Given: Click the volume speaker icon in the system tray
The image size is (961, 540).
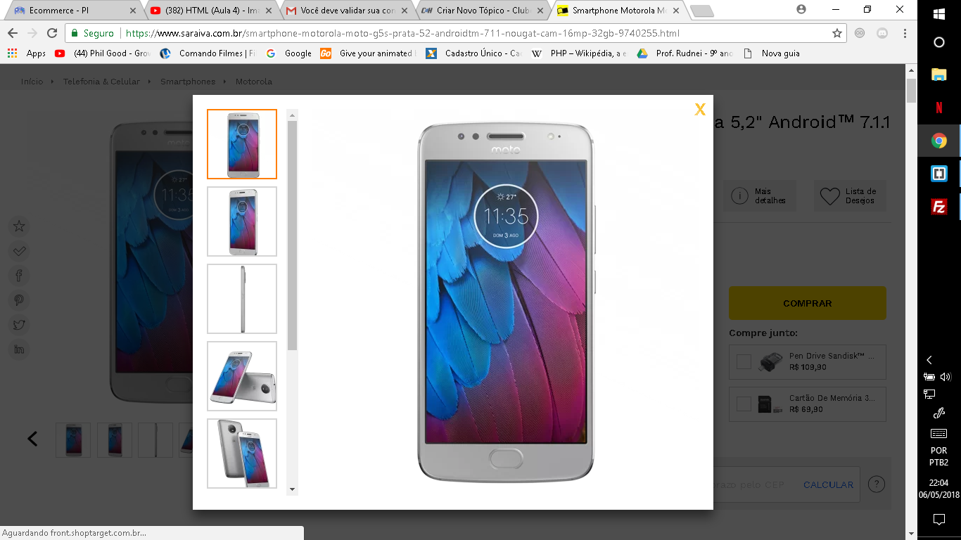Looking at the screenshot, I should click(x=946, y=378).
